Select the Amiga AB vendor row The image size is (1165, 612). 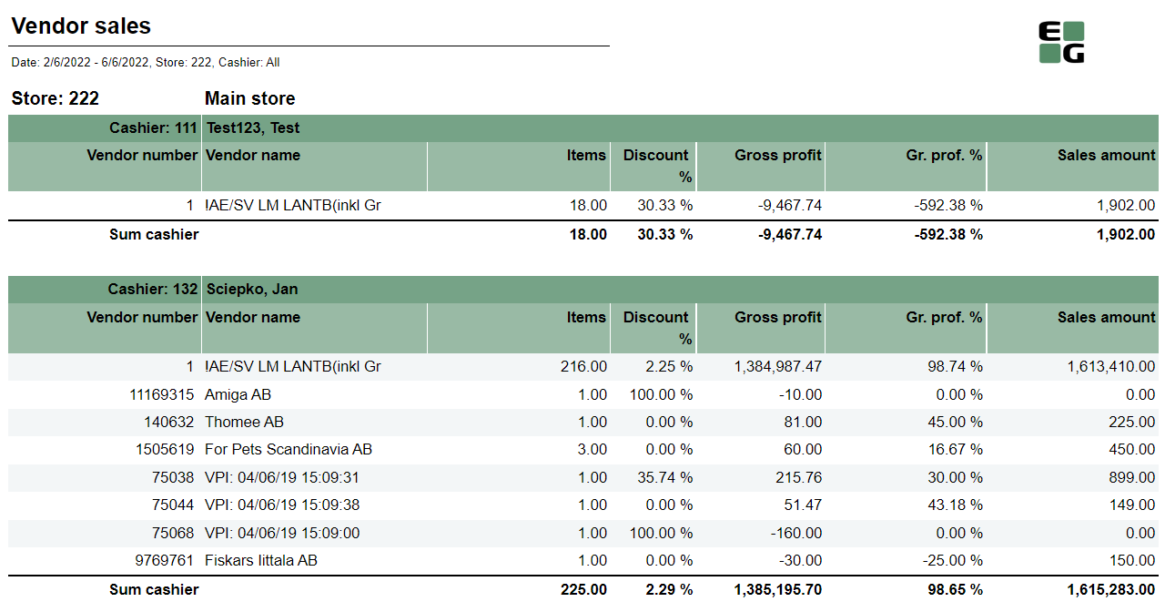coord(238,394)
